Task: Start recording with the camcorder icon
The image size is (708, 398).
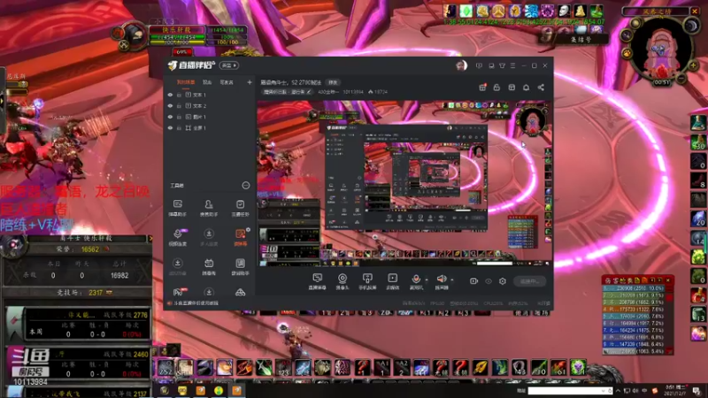Action: click(473, 281)
